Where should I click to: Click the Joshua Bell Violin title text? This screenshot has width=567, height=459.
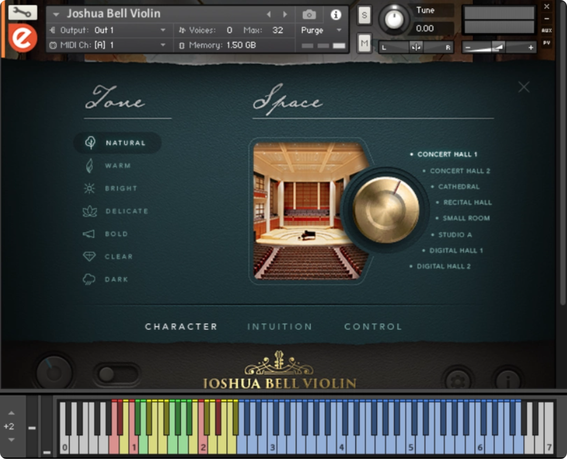coord(114,14)
